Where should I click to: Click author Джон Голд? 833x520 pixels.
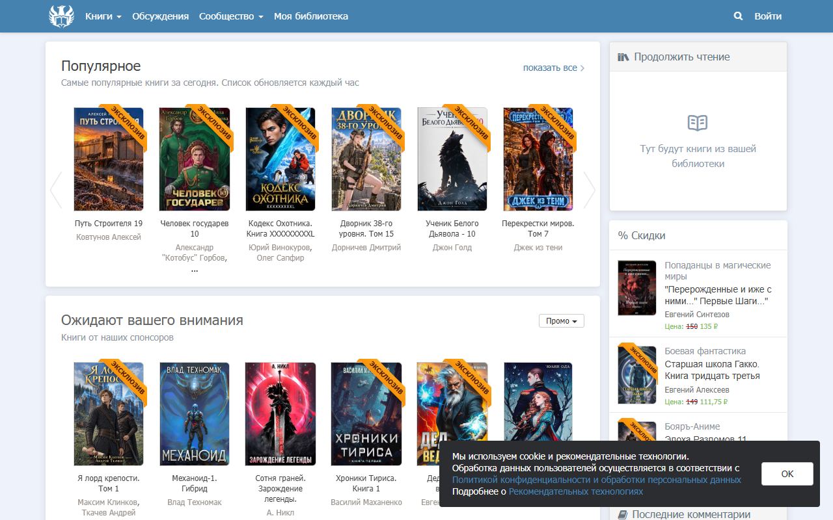click(x=452, y=248)
